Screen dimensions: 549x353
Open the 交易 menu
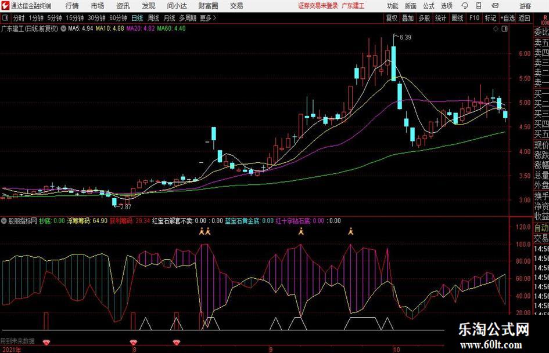236,6
